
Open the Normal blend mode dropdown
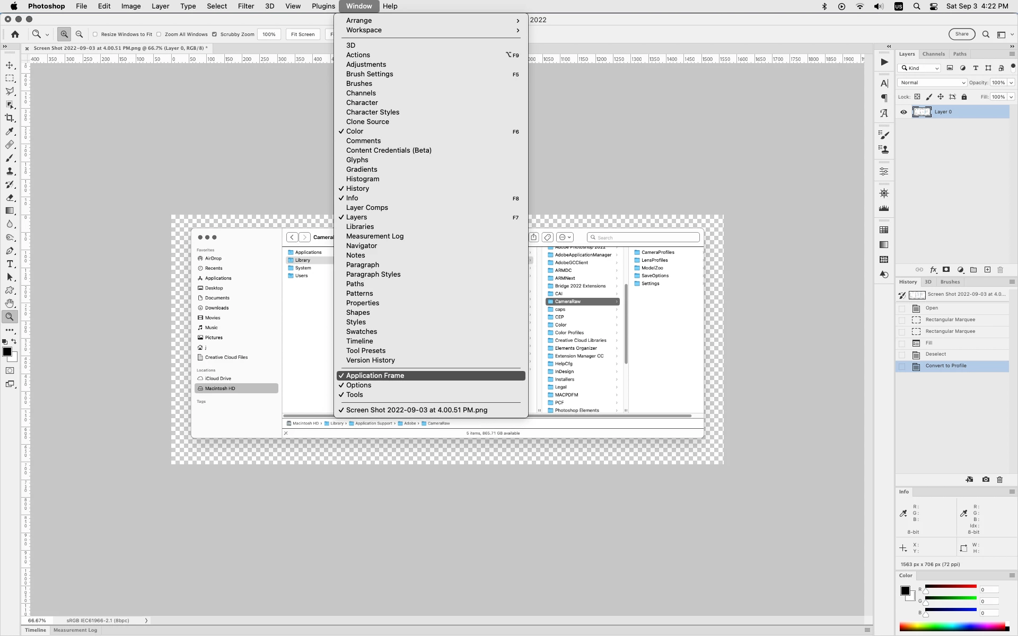coord(932,83)
